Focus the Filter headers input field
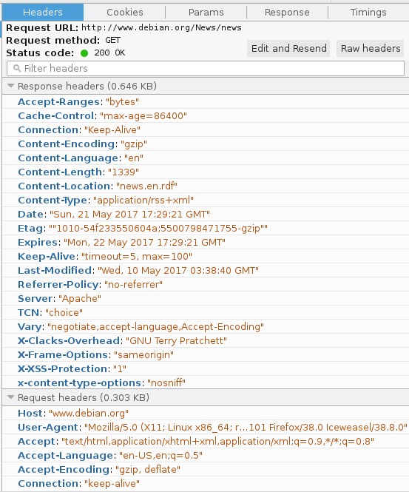The height and width of the screenshot is (492, 409). [x=206, y=68]
